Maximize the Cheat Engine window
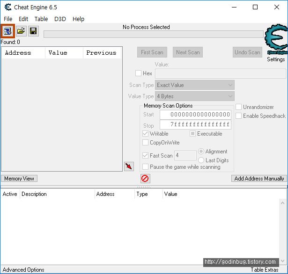 (255, 7)
